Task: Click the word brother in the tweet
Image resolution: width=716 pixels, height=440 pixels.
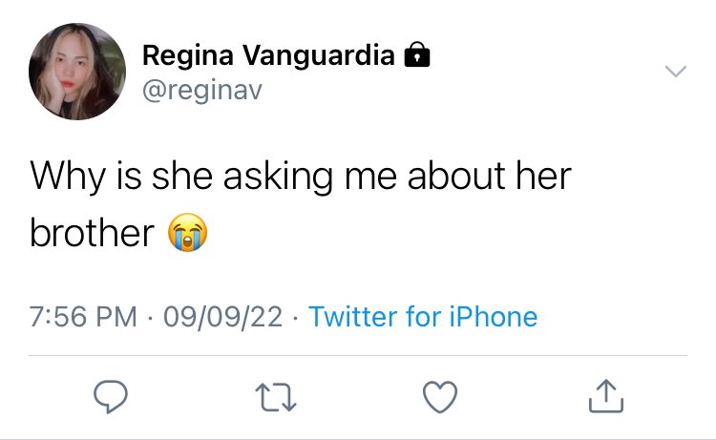Action: tap(92, 233)
